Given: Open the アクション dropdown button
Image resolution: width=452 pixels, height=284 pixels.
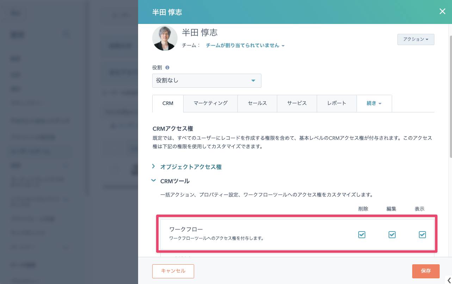Looking at the screenshot, I should coord(416,39).
